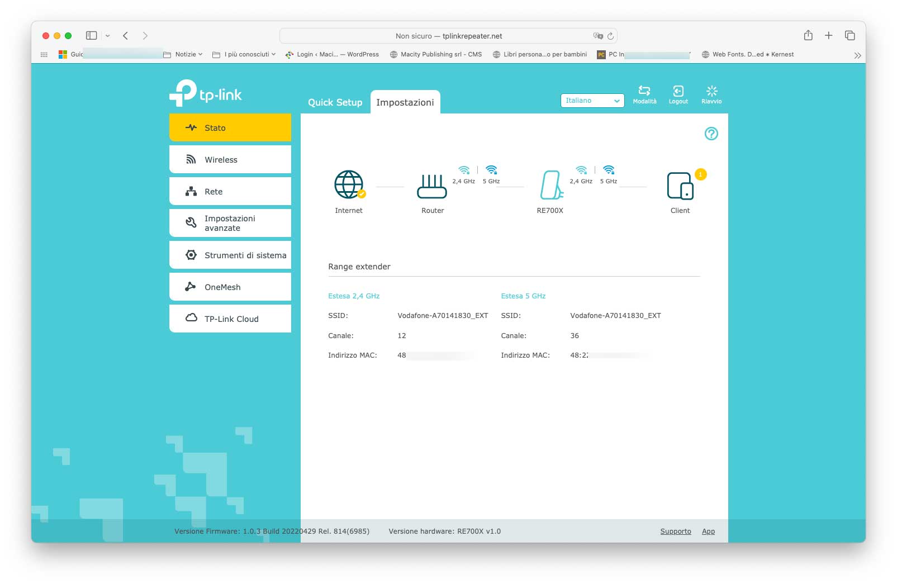Reload the page with refresh icon
The image size is (897, 584).
click(x=610, y=36)
